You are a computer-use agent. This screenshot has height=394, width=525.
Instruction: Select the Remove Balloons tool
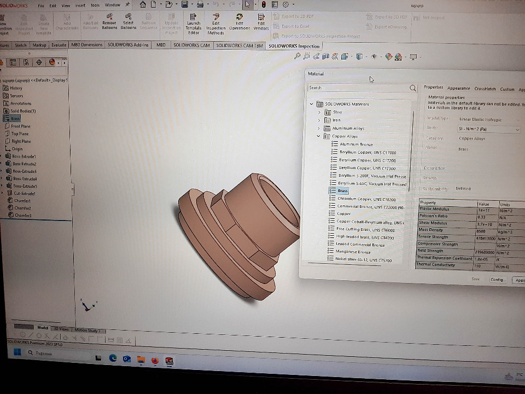pos(109,17)
